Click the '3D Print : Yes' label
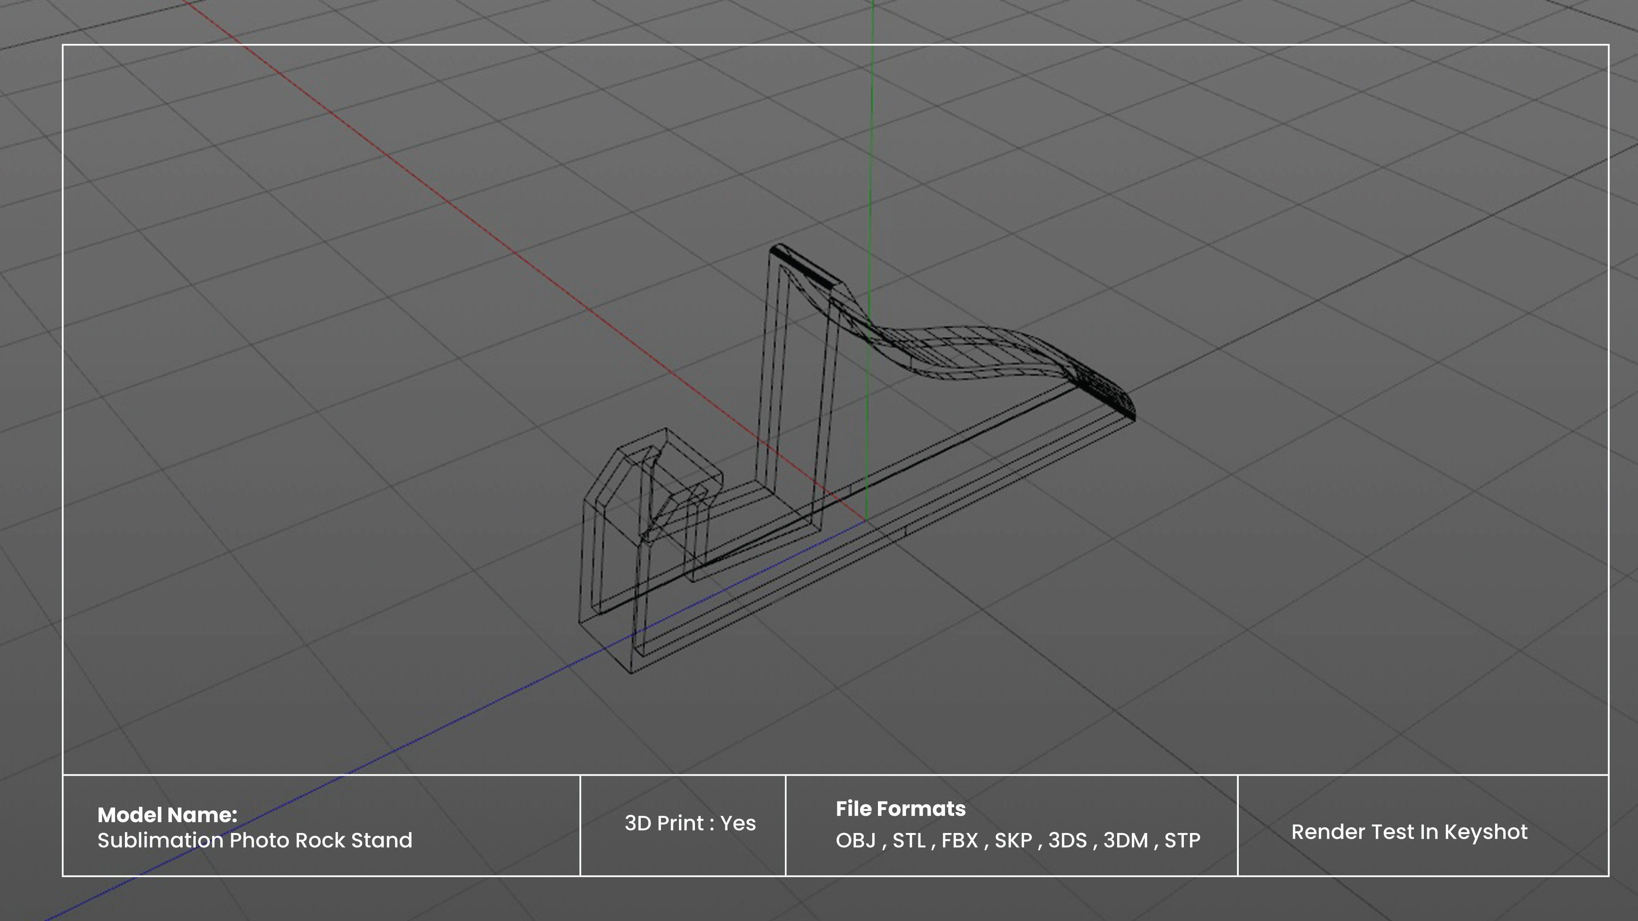 click(690, 823)
